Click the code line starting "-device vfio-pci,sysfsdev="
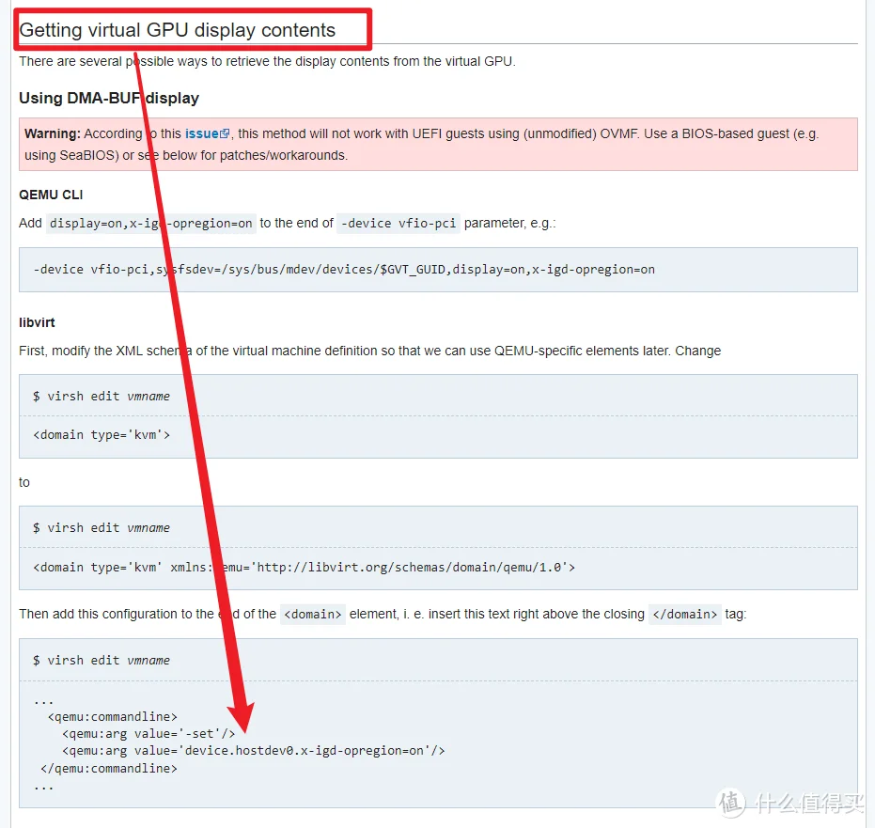875x828 pixels. tap(344, 270)
